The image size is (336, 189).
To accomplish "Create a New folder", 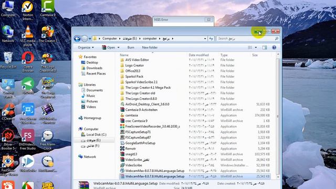I will tap(150, 48).
